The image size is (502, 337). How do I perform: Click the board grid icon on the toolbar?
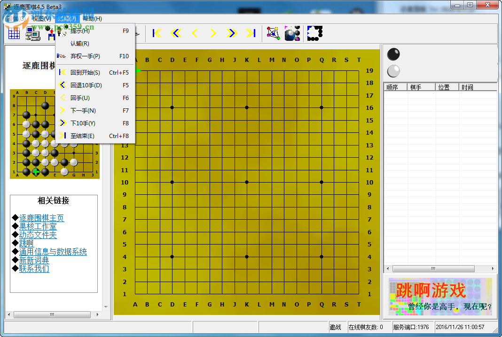tap(13, 33)
